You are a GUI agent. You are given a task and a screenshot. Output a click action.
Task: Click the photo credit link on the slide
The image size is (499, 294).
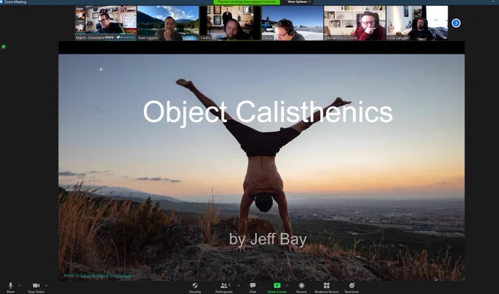pos(98,276)
